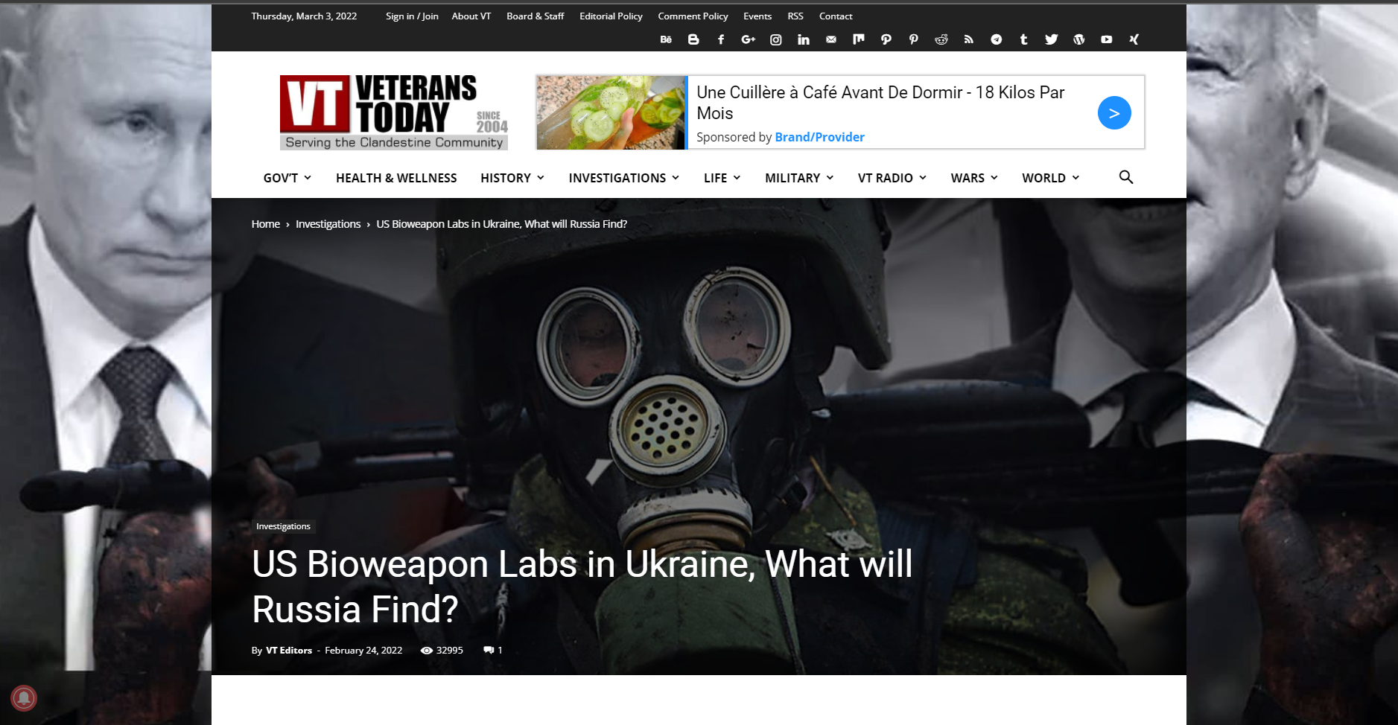This screenshot has height=725, width=1398.
Task: Open the Events page
Action: [757, 16]
